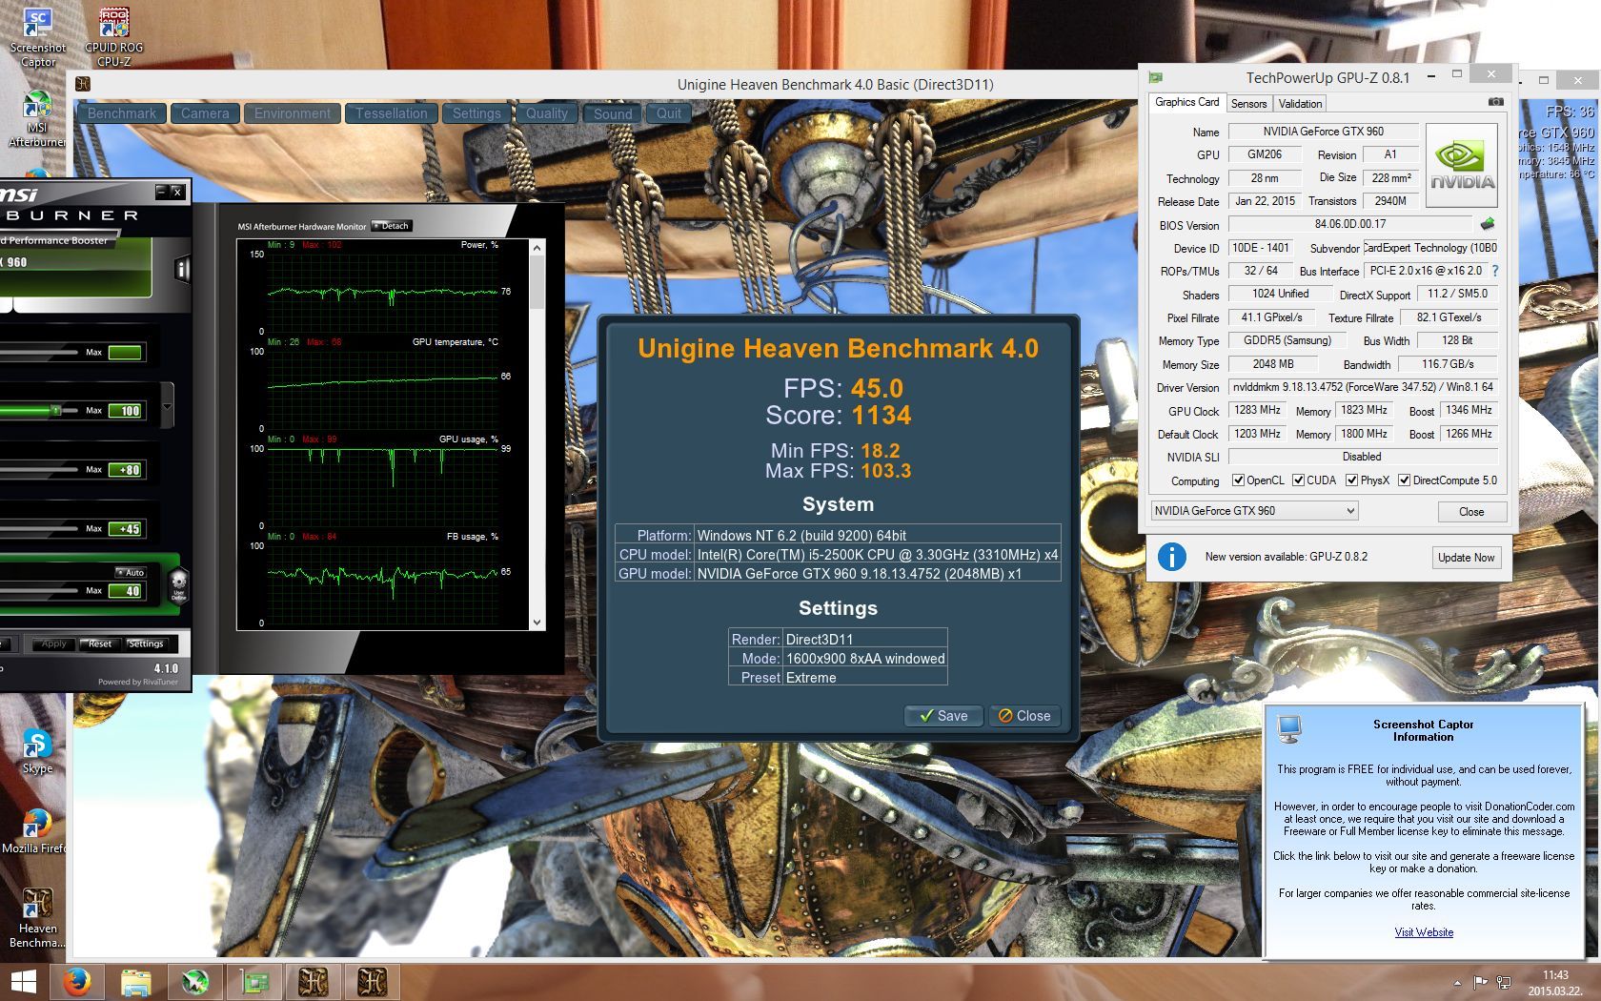The height and width of the screenshot is (1001, 1601).
Task: Click the blue info icon in the GPU-Z update bar
Action: click(x=1171, y=556)
